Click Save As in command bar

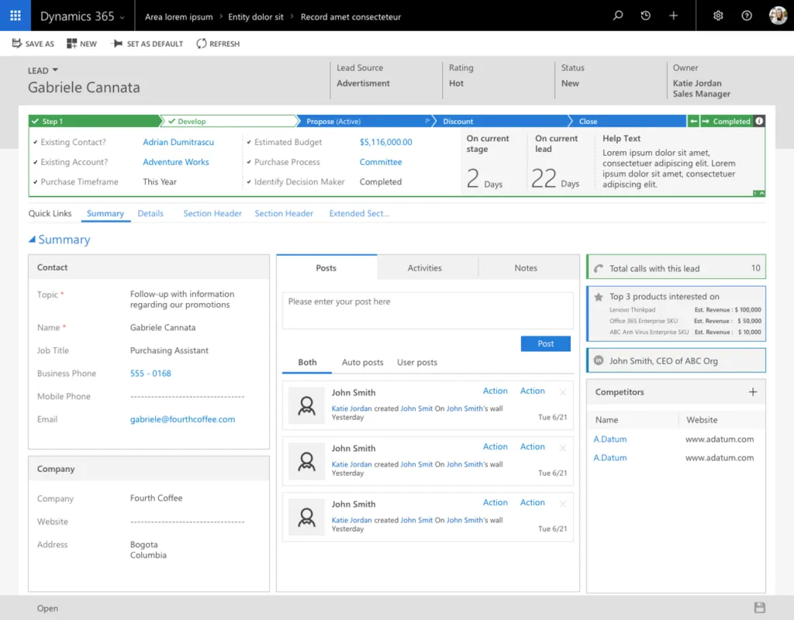pos(33,44)
